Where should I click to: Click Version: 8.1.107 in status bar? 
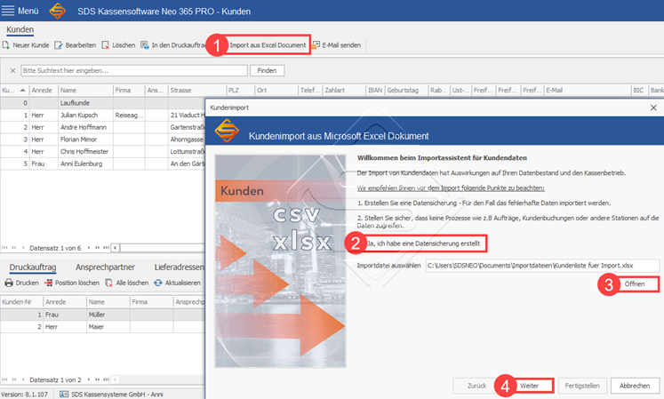(x=25, y=395)
